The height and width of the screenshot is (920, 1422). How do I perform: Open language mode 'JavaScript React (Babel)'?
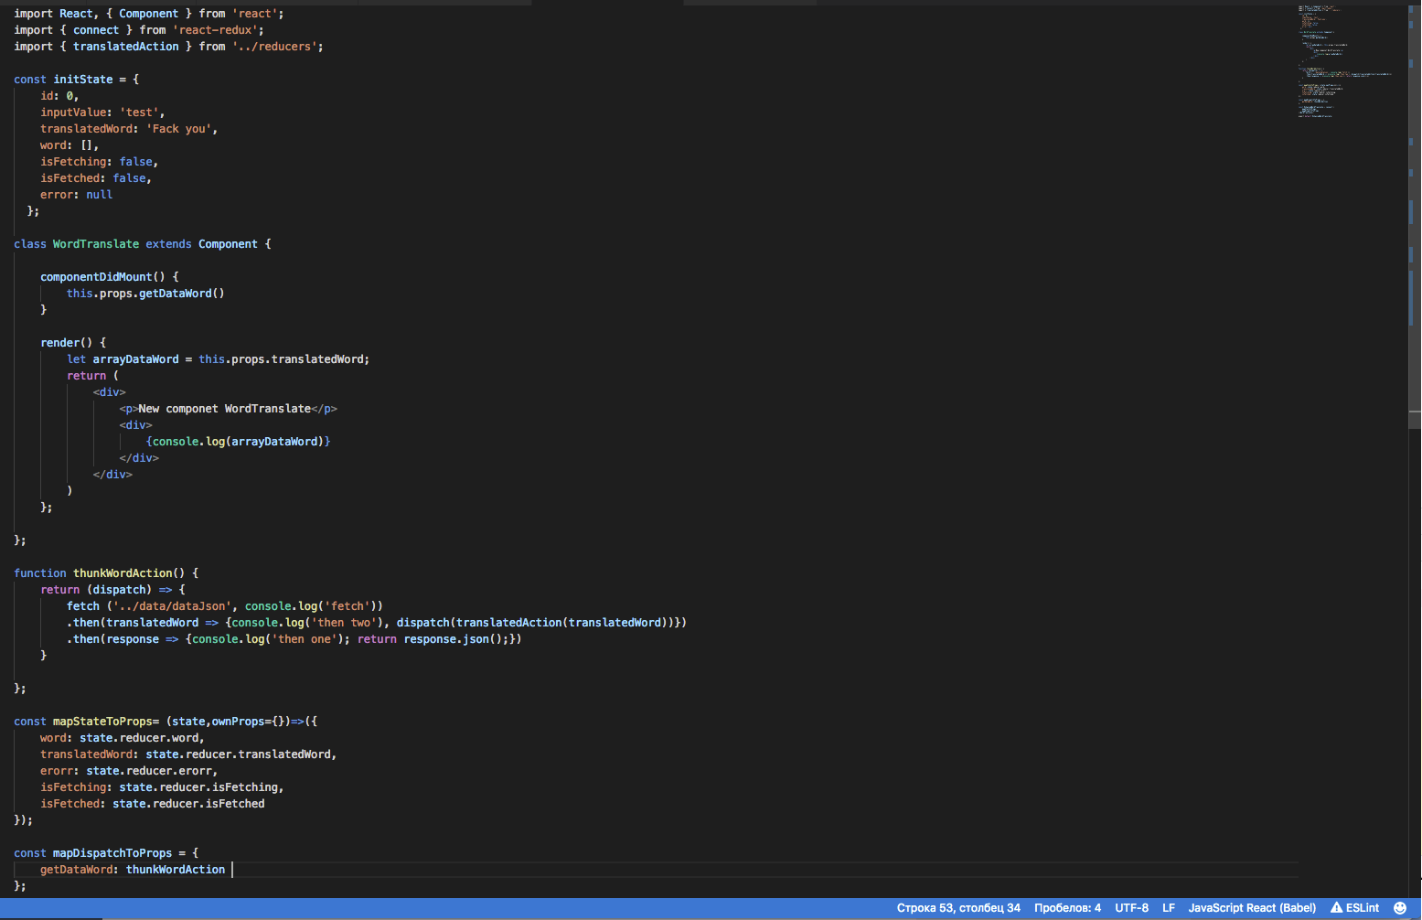click(x=1252, y=908)
